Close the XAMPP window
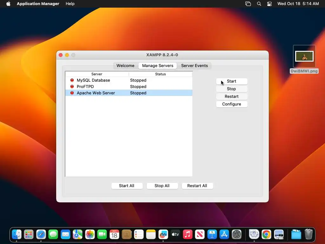Viewport: 325px width, 244px height. pyautogui.click(x=61, y=55)
